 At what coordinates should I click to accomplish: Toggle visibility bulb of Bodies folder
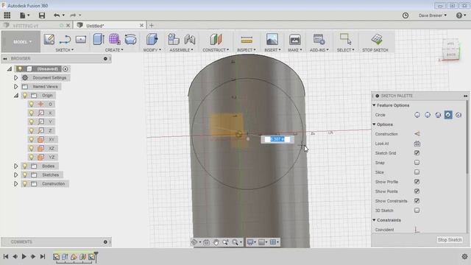coord(25,166)
